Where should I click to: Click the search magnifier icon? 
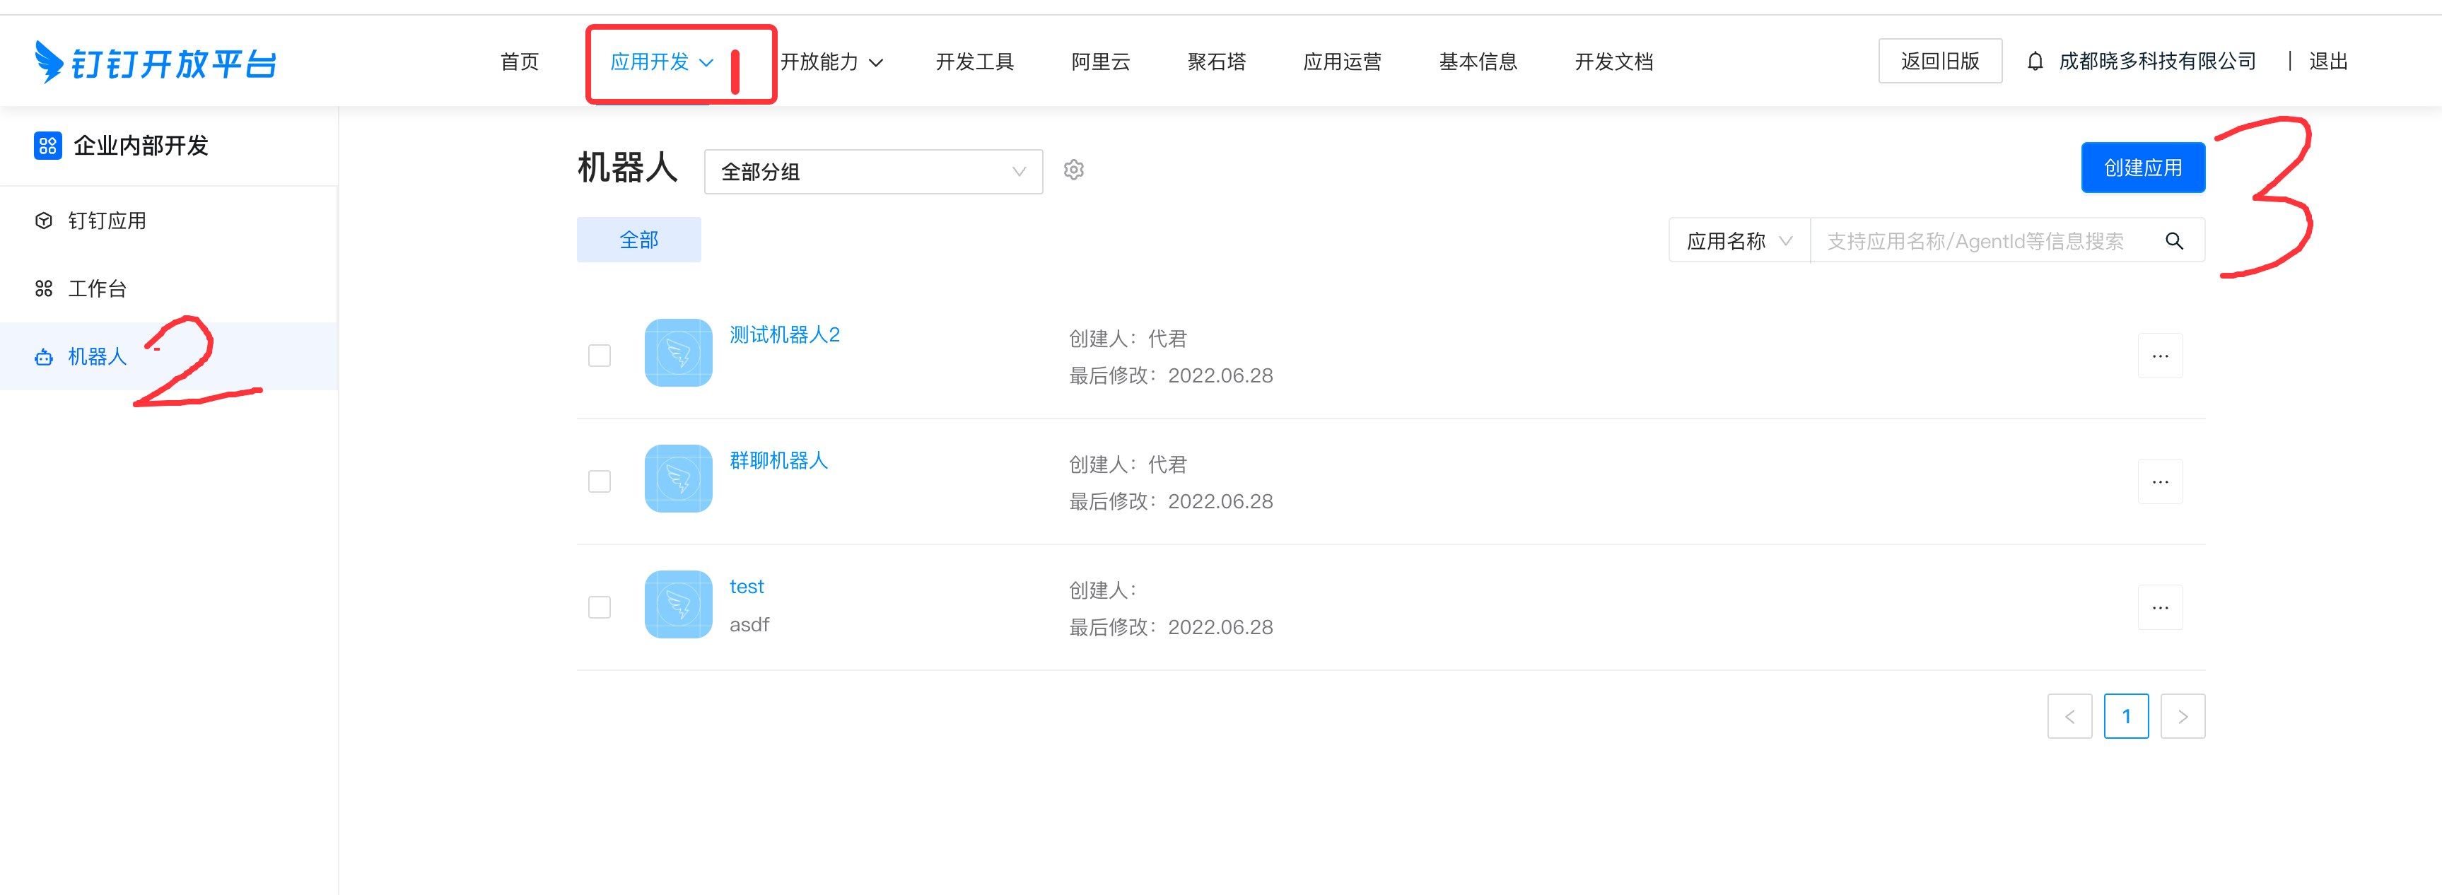pyautogui.click(x=2174, y=241)
